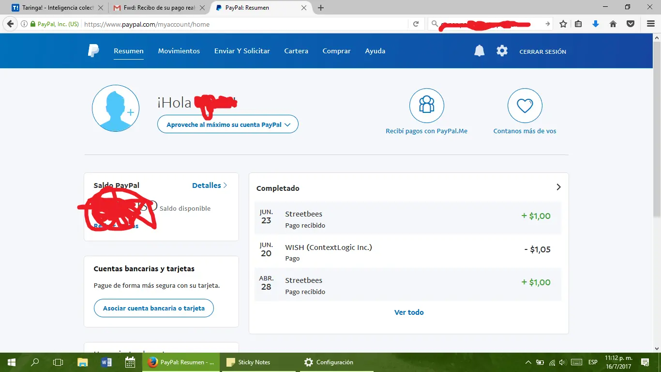Click the site information icon in address bar
Image resolution: width=661 pixels, height=372 pixels.
(x=24, y=24)
